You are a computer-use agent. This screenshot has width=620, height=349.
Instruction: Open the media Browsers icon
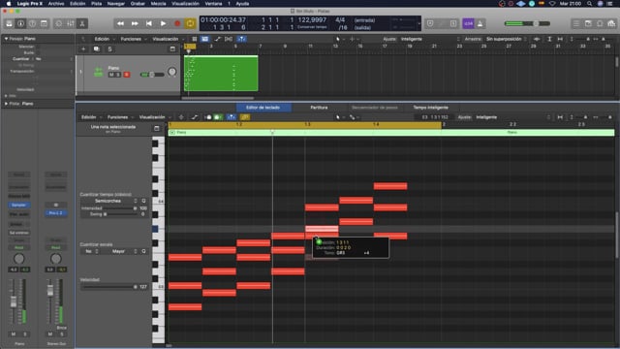click(x=611, y=23)
